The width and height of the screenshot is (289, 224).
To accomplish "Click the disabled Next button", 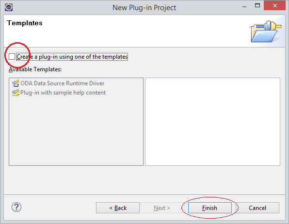I will pos(162,208).
